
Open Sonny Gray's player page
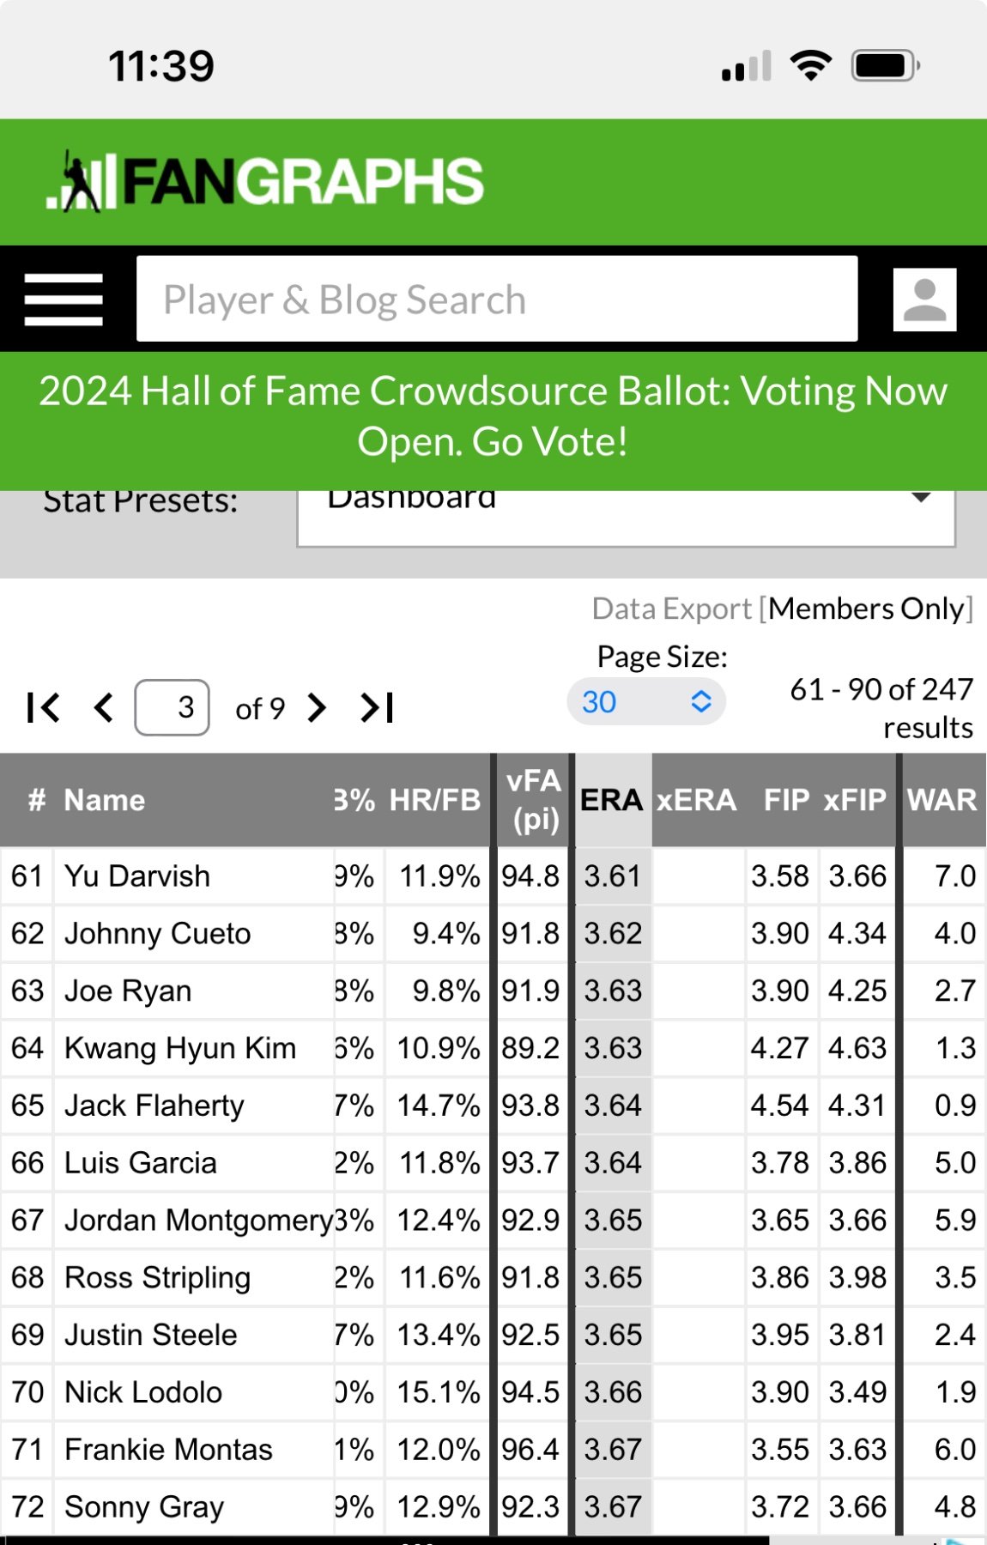click(144, 1507)
